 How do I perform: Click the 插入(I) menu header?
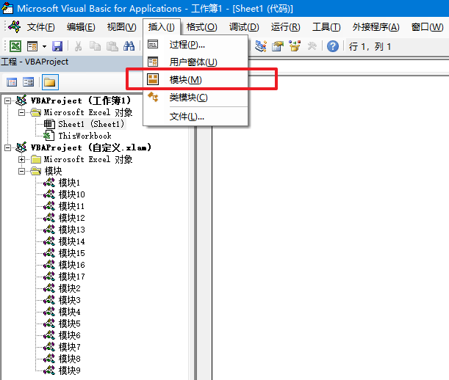(x=161, y=27)
